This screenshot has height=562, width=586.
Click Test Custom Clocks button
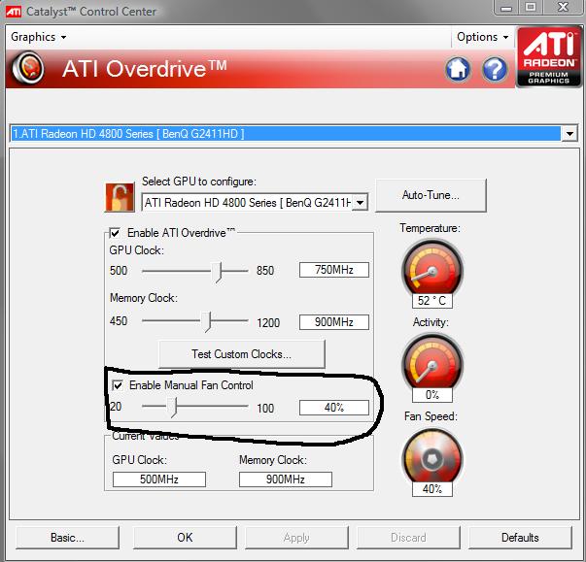[242, 353]
